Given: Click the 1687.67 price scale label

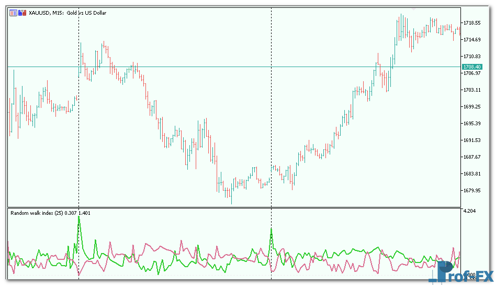Looking at the screenshot, I should coord(471,157).
